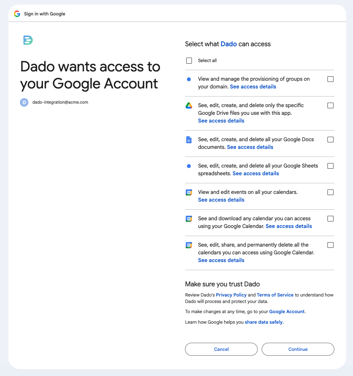Click the dado-integration account avatar
353x376 pixels.
coord(24,102)
